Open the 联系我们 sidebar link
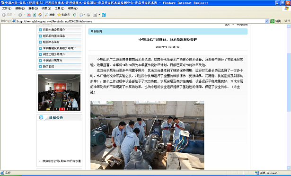 pyautogui.click(x=48, y=66)
